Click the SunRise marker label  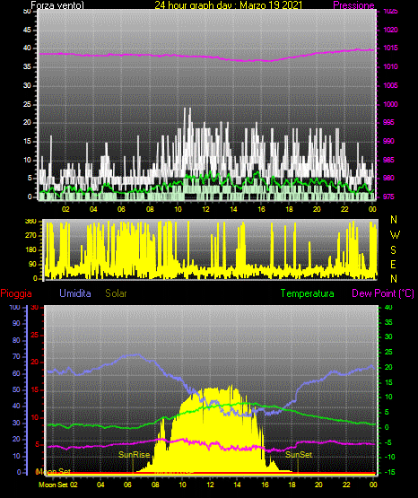coord(134,455)
